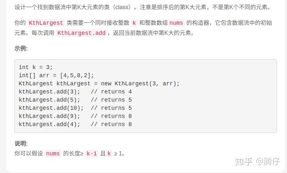
Task: Click the 知乎 @腾仔 watermark
Action: click(x=257, y=162)
